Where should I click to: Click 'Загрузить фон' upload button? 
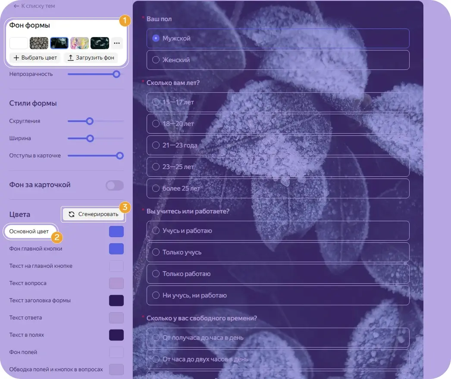(x=91, y=58)
